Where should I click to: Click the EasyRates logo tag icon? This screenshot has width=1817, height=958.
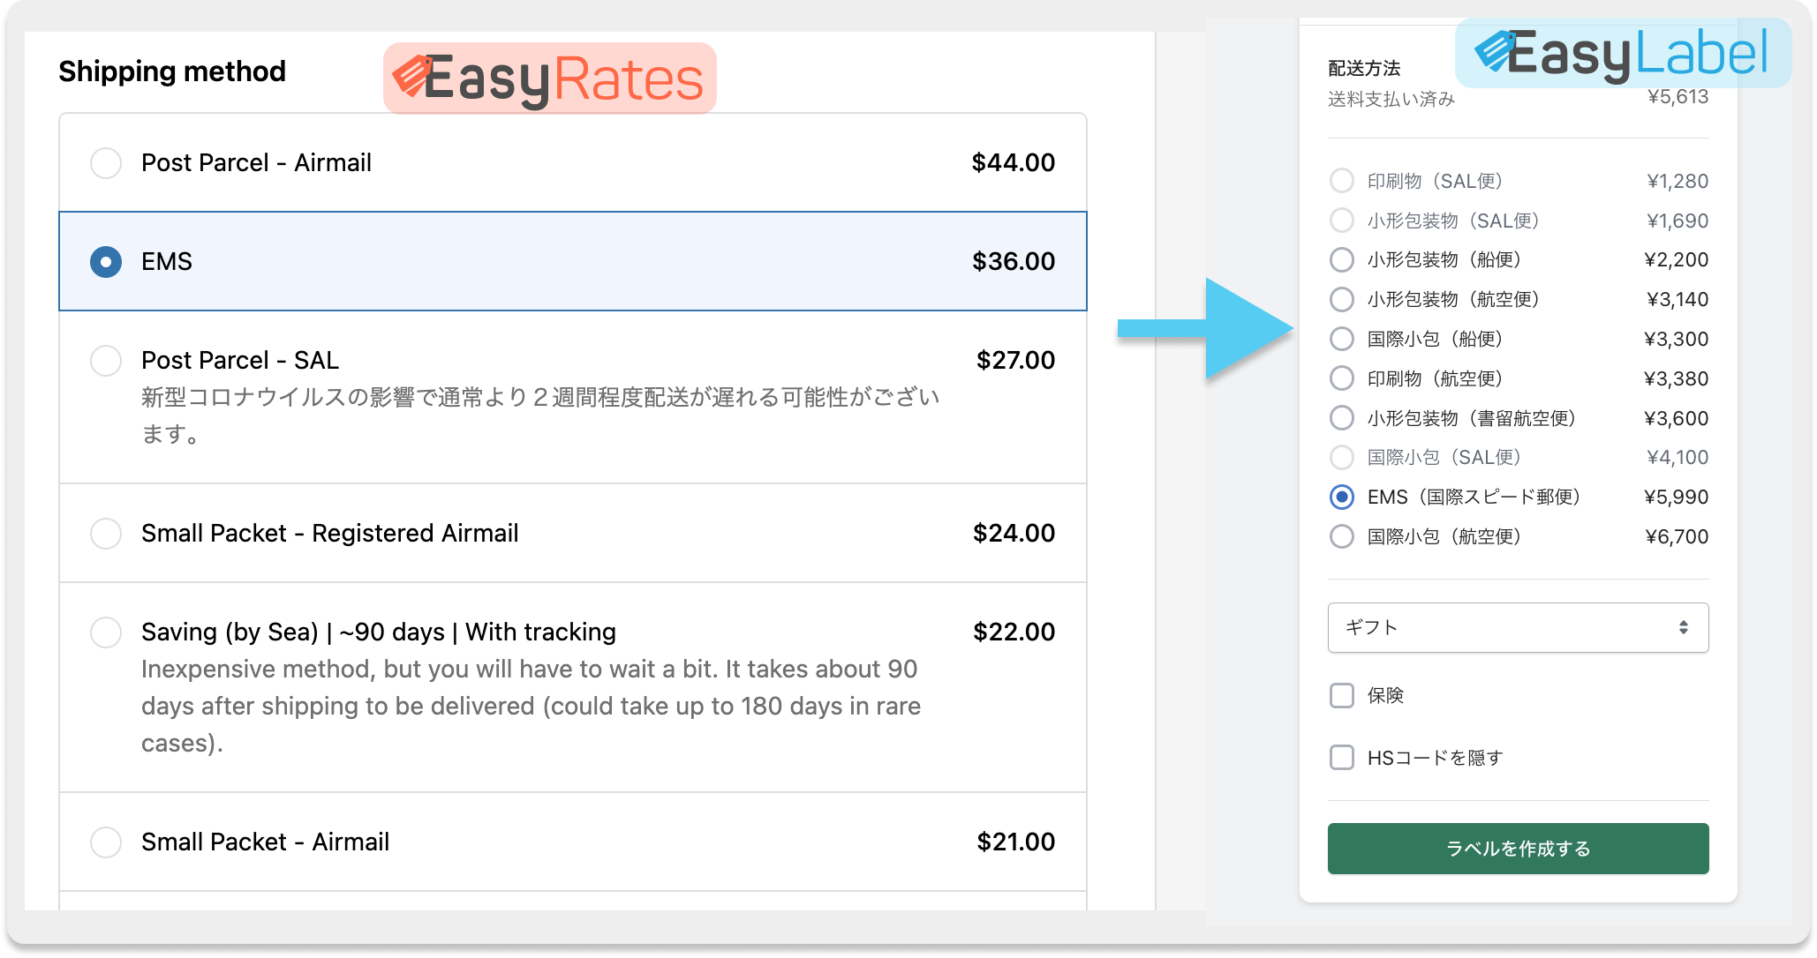(x=411, y=75)
